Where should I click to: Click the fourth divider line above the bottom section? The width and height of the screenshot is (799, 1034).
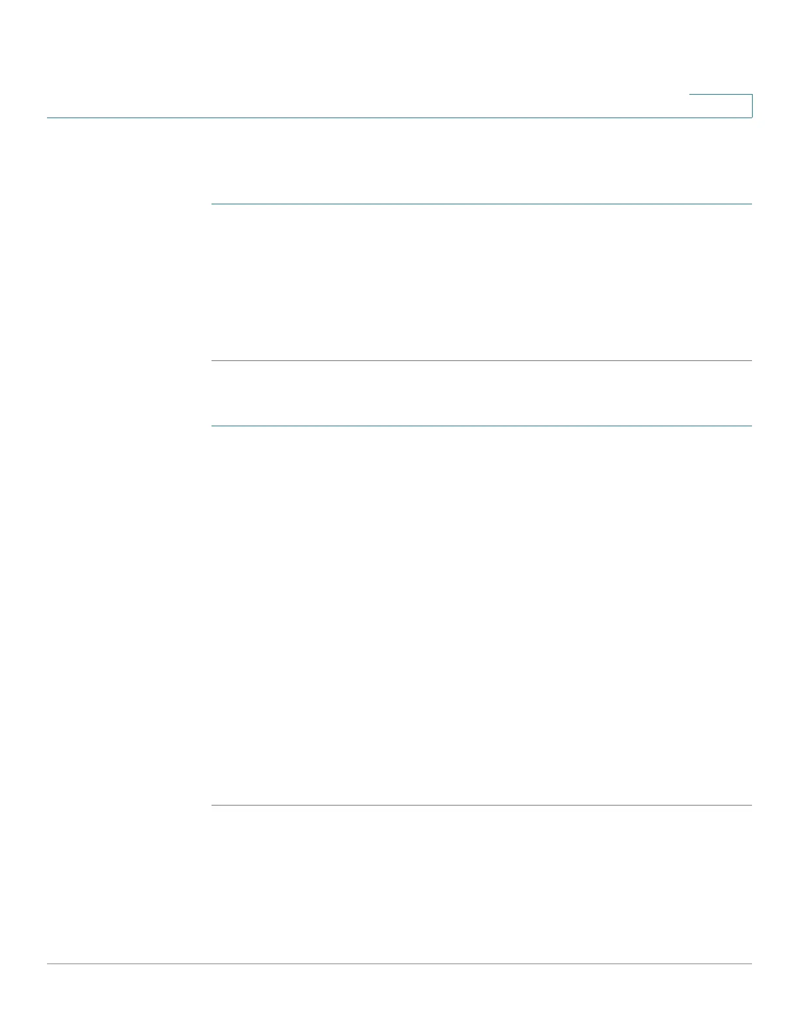(482, 806)
